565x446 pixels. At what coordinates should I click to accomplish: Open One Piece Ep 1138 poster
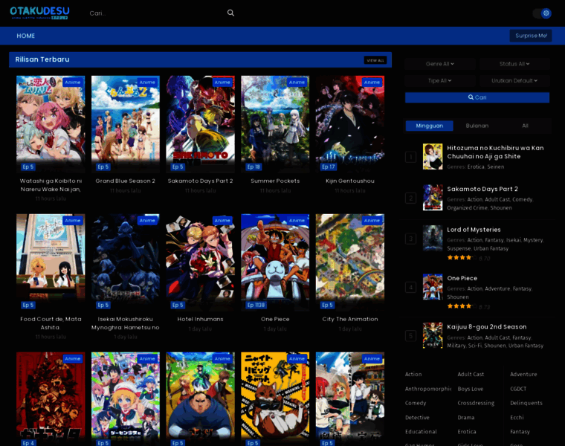(275, 262)
